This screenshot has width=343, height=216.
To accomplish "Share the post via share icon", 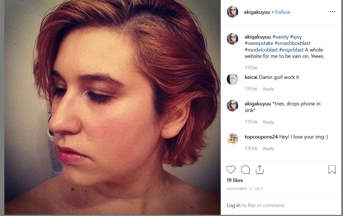I will click(260, 169).
